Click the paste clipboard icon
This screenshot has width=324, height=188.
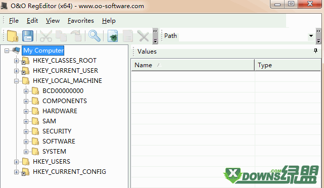coord(76,36)
